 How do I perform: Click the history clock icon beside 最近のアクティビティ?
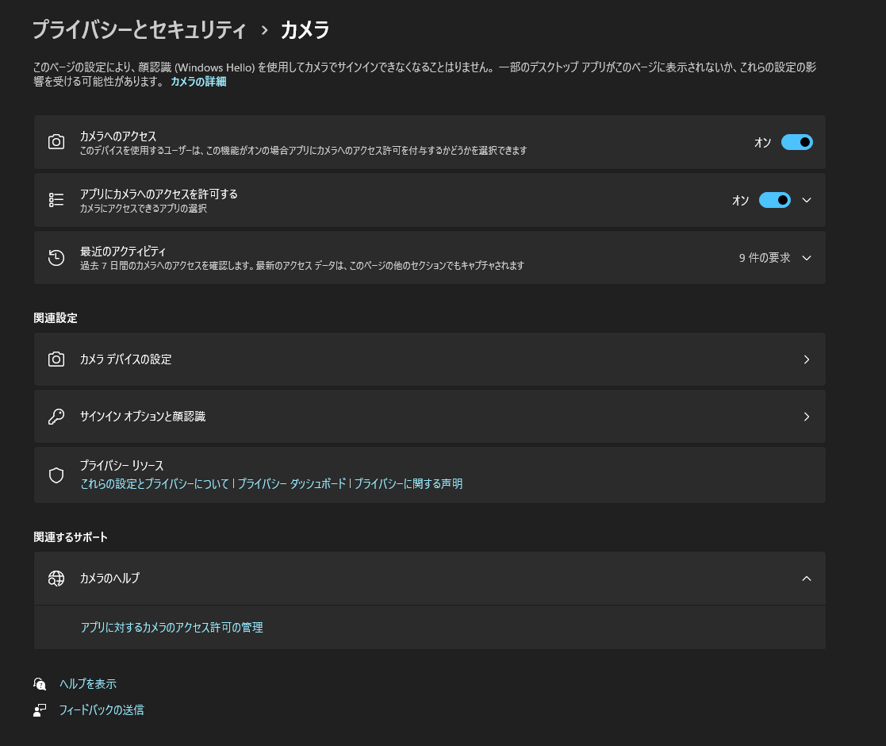tap(56, 258)
